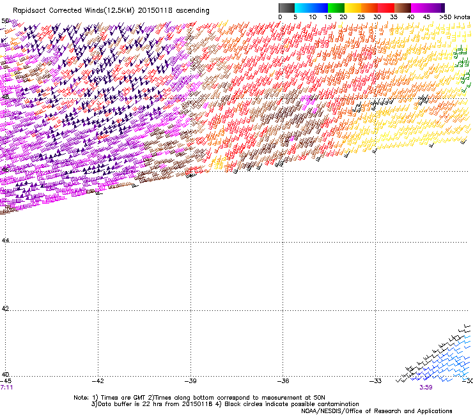
Task: Click the legend value '45'
Action: pyautogui.click(x=426, y=17)
